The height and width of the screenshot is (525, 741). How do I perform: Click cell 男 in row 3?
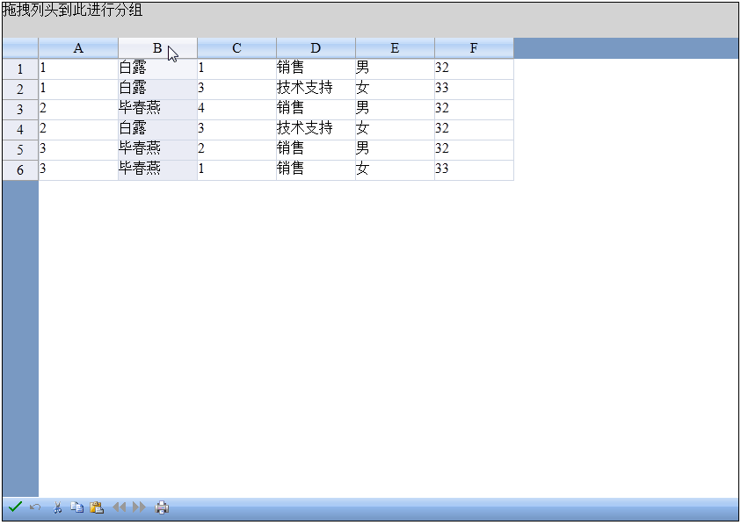click(395, 110)
